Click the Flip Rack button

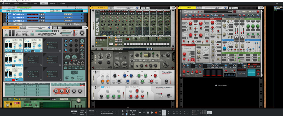coord(62,3)
